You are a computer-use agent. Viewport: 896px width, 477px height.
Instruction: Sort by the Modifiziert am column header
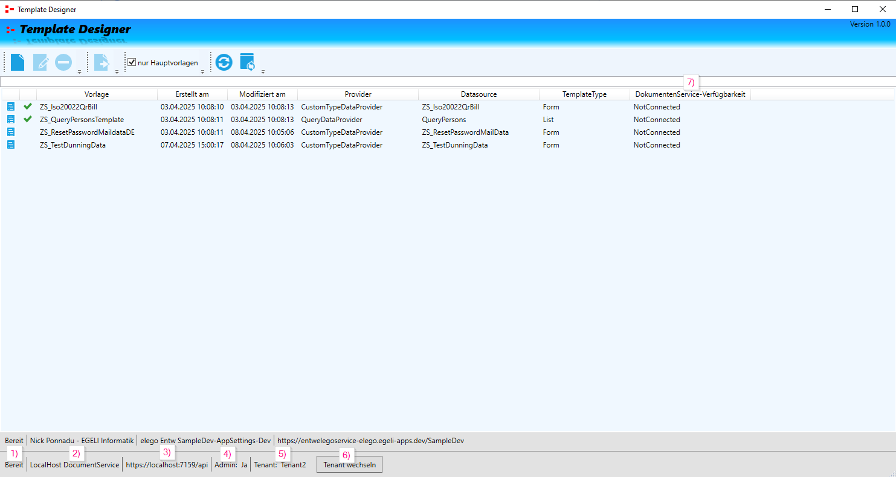262,94
